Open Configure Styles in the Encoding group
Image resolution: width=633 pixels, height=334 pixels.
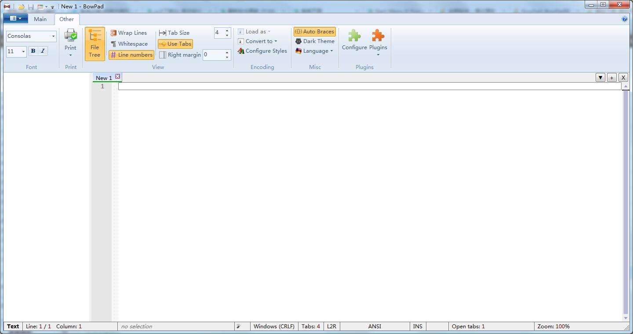[262, 51]
